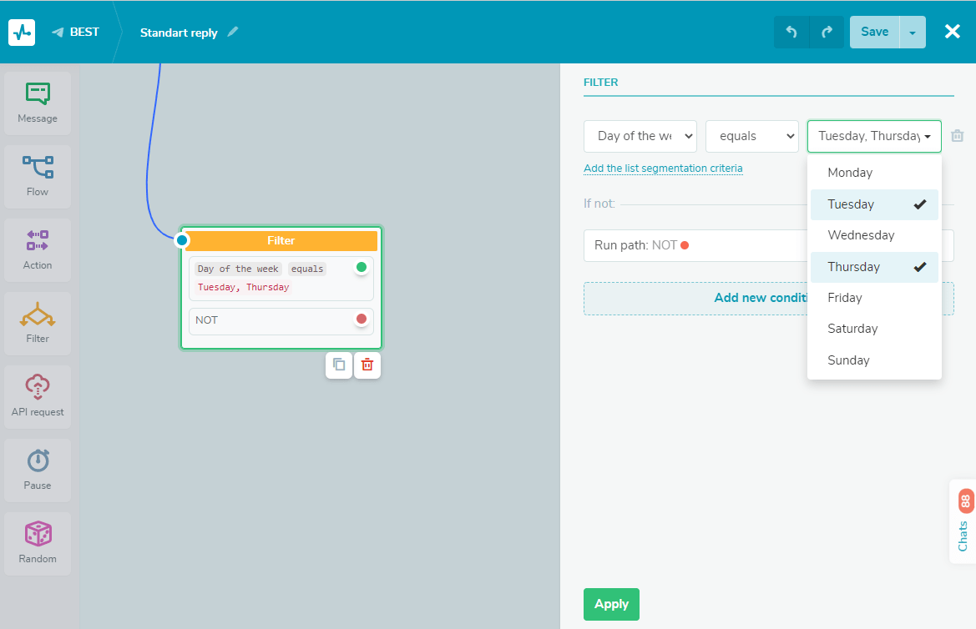The width and height of the screenshot is (976, 629).
Task: Select the Action block icon
Action: (38, 250)
